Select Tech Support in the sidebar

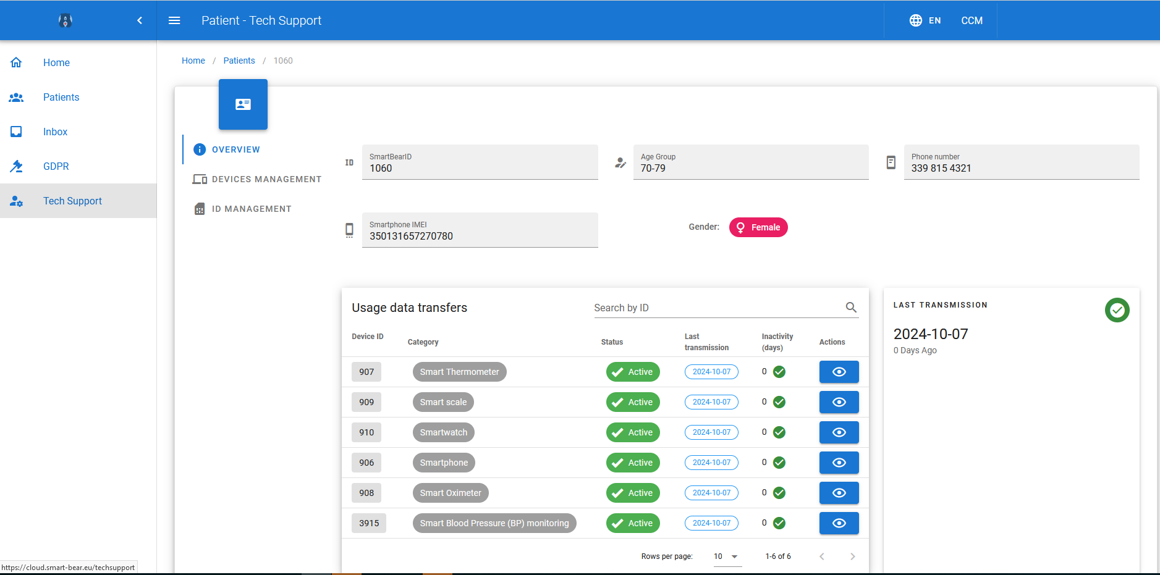click(x=78, y=201)
